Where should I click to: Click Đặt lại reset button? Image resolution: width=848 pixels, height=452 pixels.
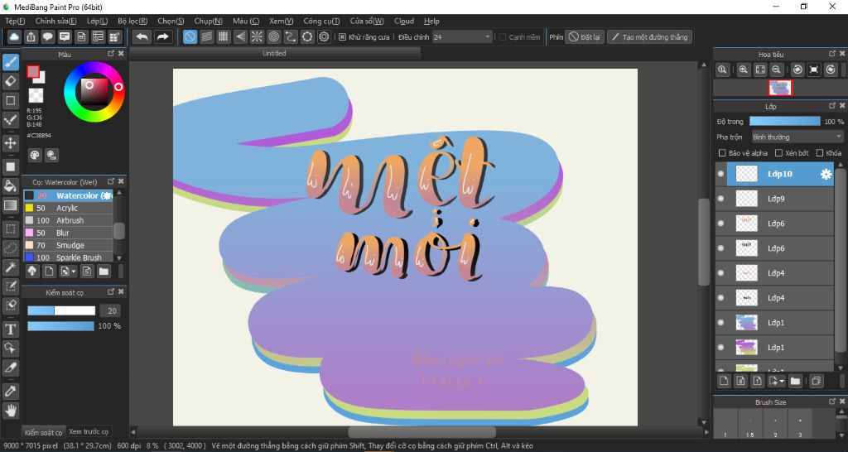pyautogui.click(x=585, y=36)
